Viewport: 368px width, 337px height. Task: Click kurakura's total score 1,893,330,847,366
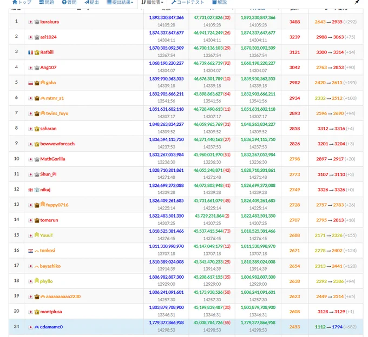click(166, 18)
